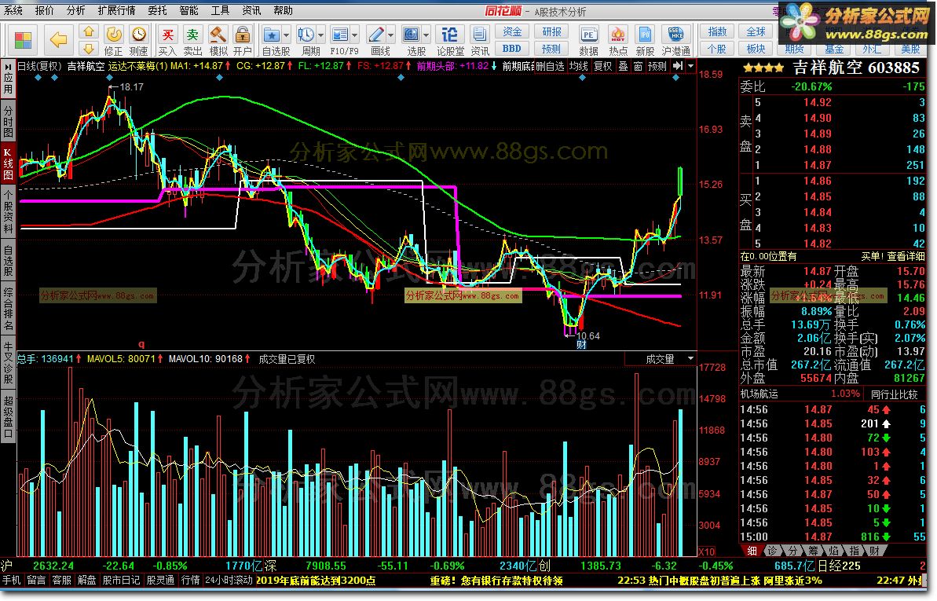937x601 pixels.
Task: Click the 预测 toolbar button
Action: point(551,49)
